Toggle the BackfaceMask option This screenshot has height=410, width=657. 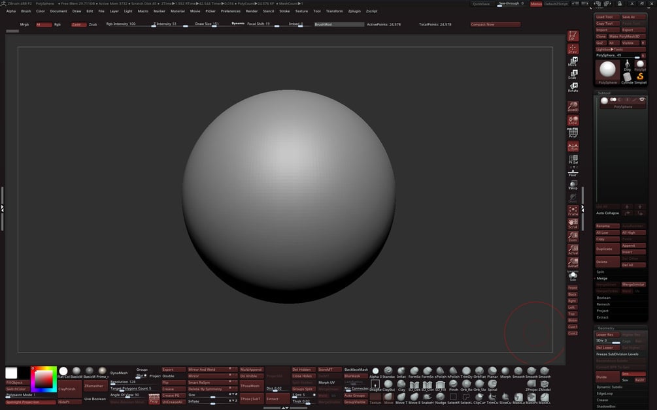tap(356, 370)
